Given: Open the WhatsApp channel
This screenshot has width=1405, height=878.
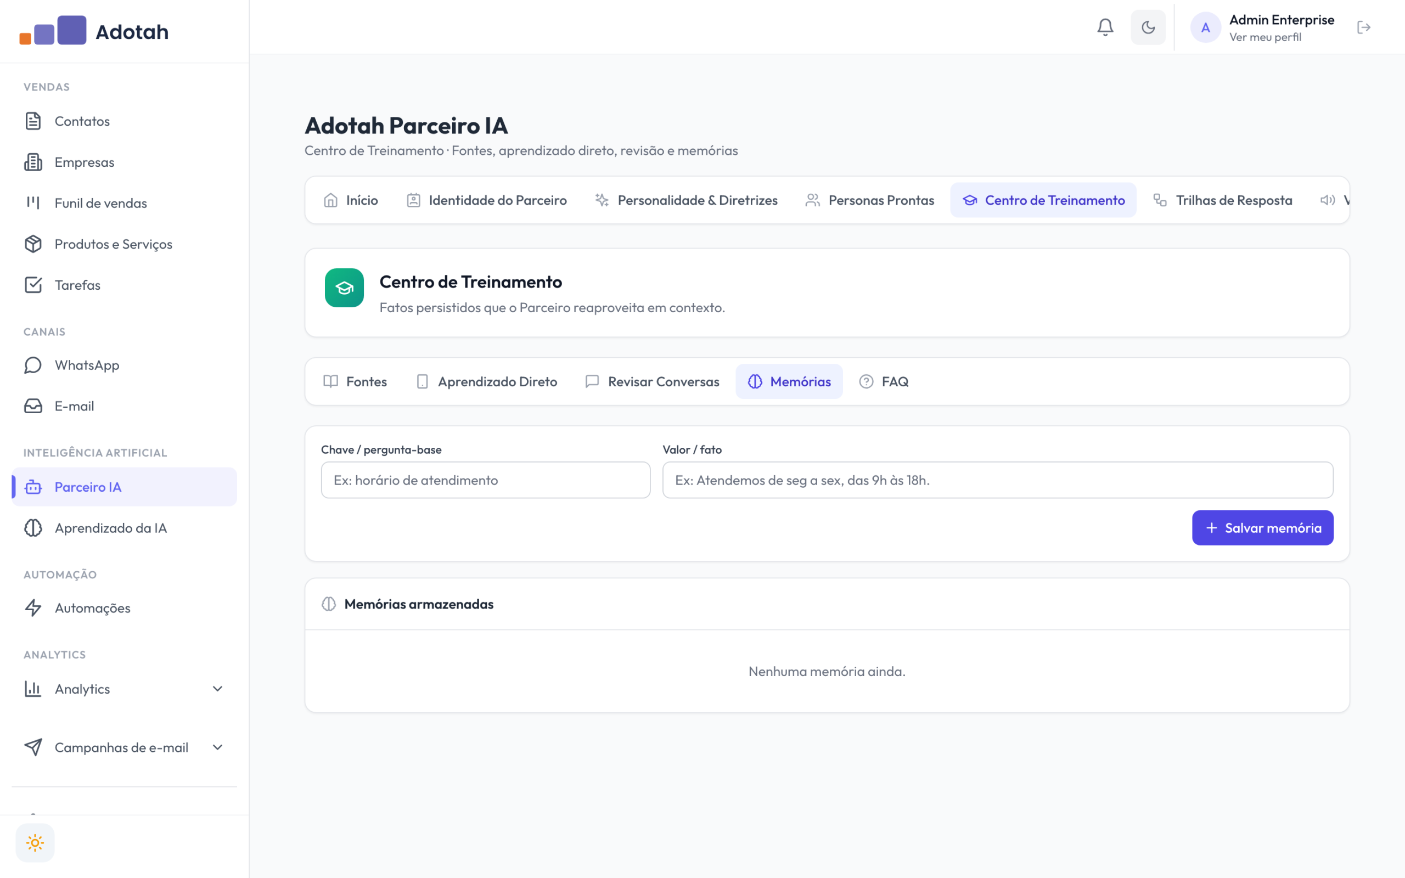Looking at the screenshot, I should coord(124,365).
